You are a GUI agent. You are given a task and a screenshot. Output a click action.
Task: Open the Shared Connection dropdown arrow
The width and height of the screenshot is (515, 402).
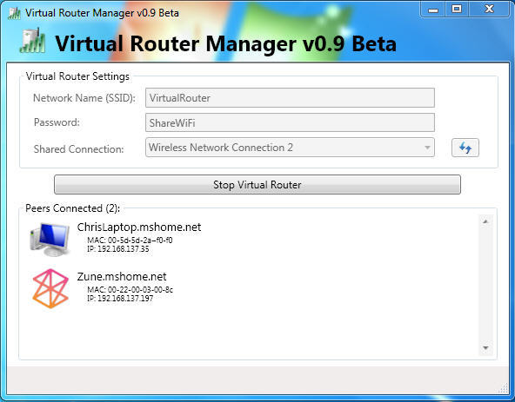tap(427, 148)
